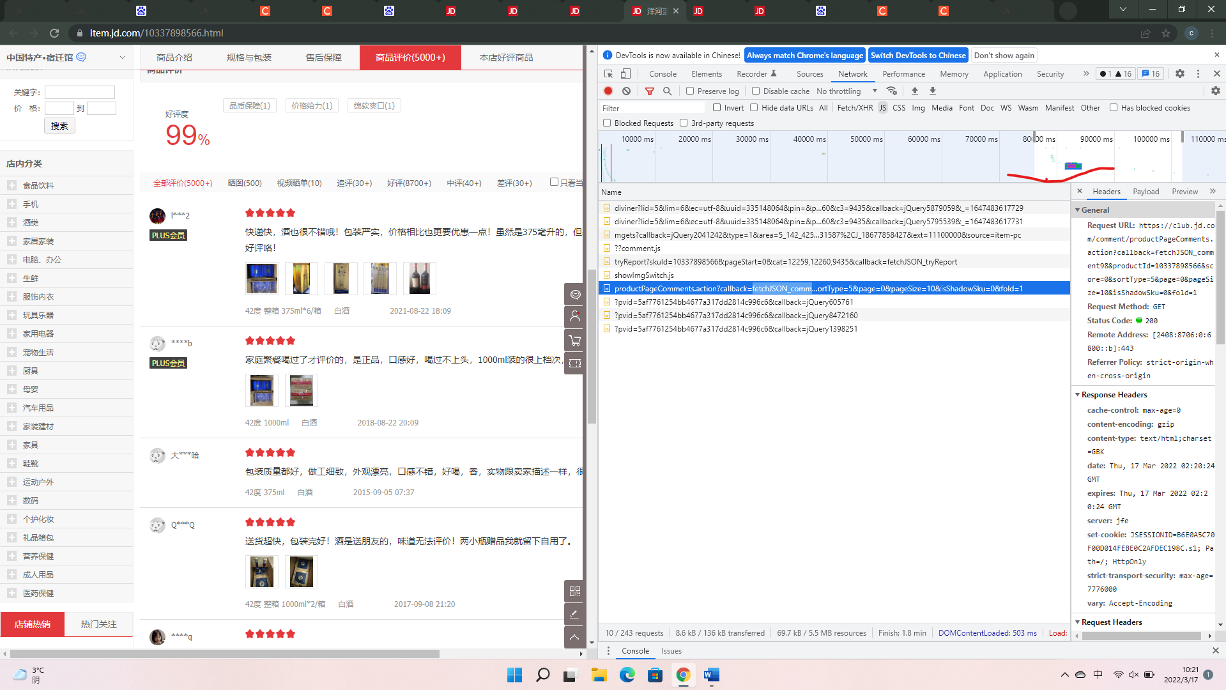This screenshot has height=690, width=1226.
Task: Expand 手机 category
Action: click(x=11, y=204)
